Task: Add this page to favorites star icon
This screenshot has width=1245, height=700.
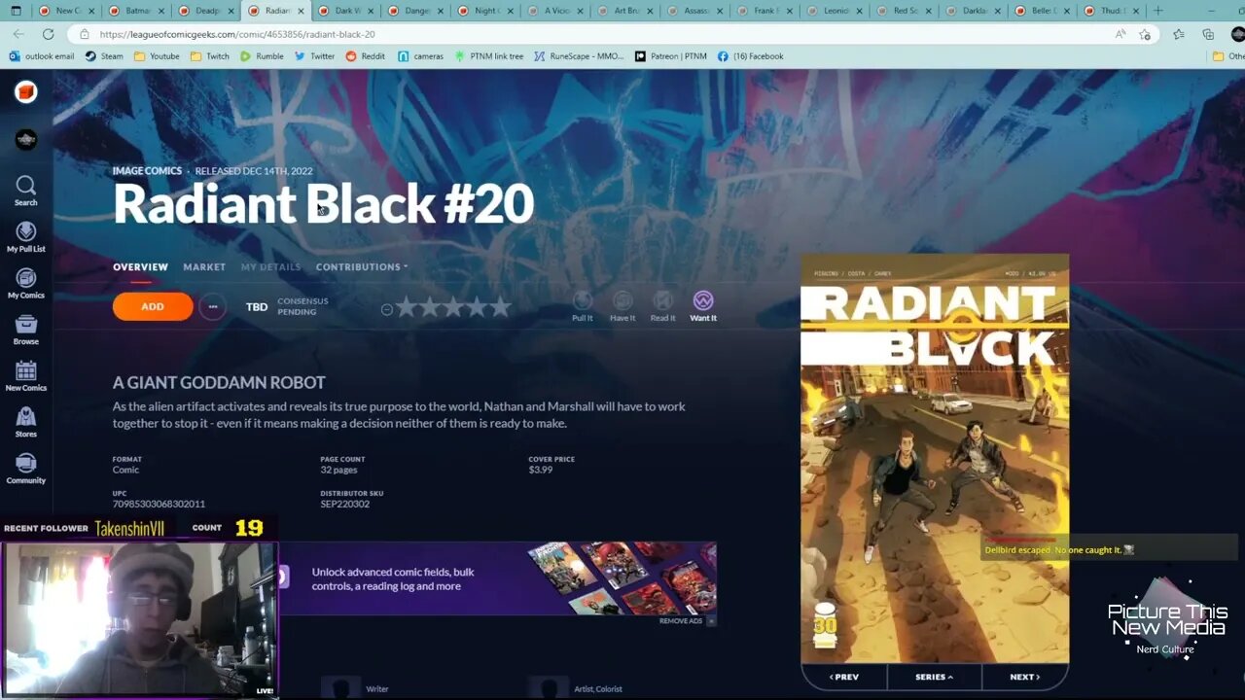Action: click(x=1145, y=34)
